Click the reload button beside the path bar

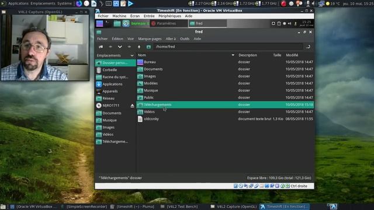pyautogui.click(x=308, y=47)
